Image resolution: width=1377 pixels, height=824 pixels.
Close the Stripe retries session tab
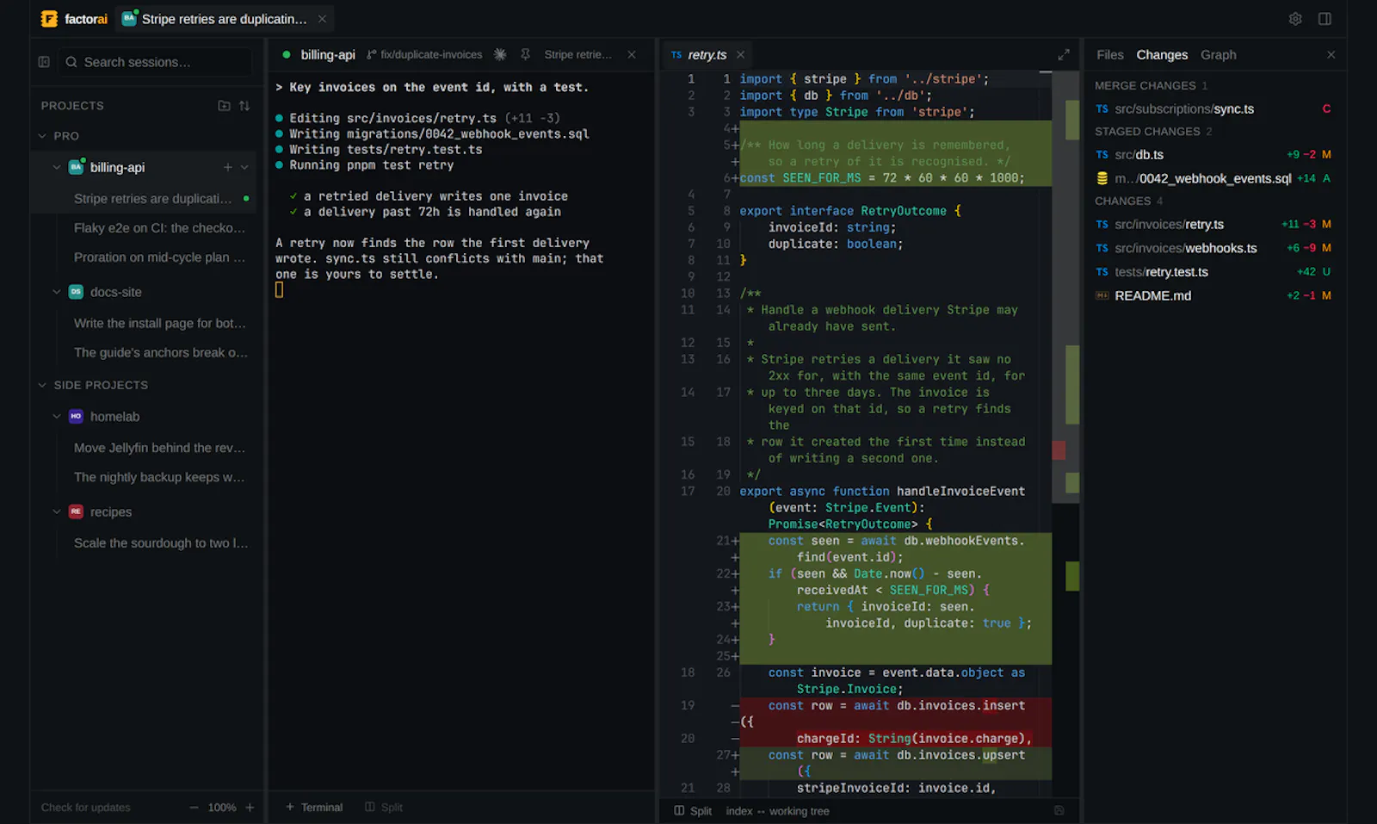coord(322,19)
